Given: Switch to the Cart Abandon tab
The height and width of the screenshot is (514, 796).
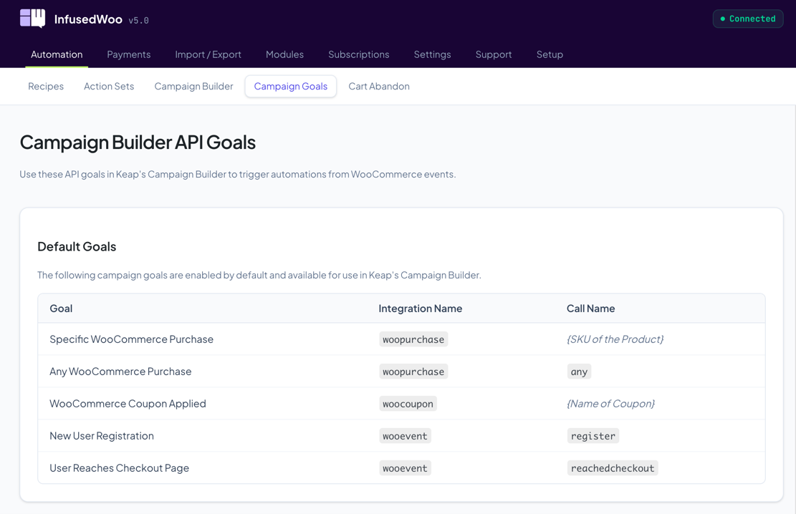Looking at the screenshot, I should [378, 86].
